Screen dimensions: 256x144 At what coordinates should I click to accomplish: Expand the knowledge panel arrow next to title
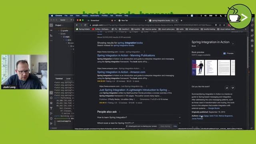pyautogui.click(x=233, y=44)
